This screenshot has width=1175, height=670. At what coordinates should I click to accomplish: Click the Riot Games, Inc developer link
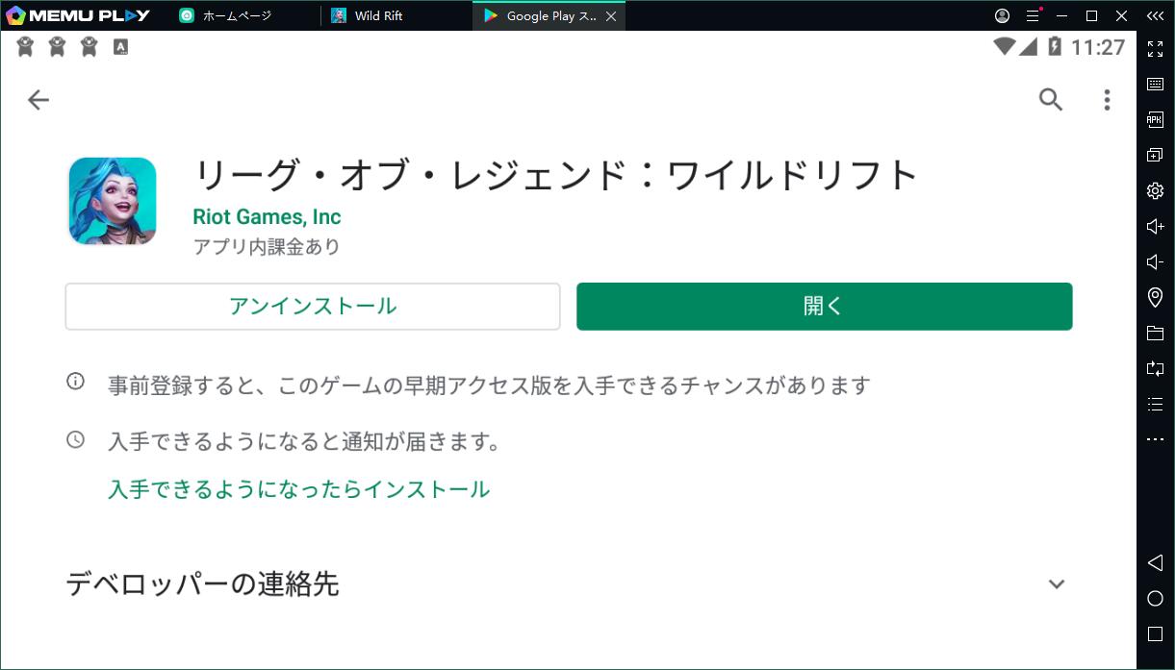click(x=267, y=216)
